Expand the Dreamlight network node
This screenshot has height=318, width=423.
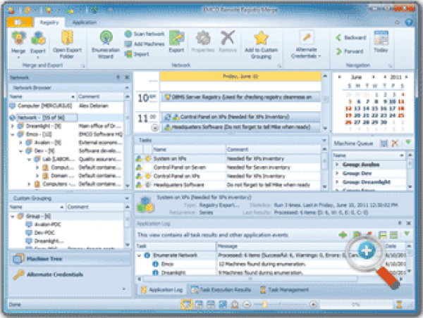point(13,126)
